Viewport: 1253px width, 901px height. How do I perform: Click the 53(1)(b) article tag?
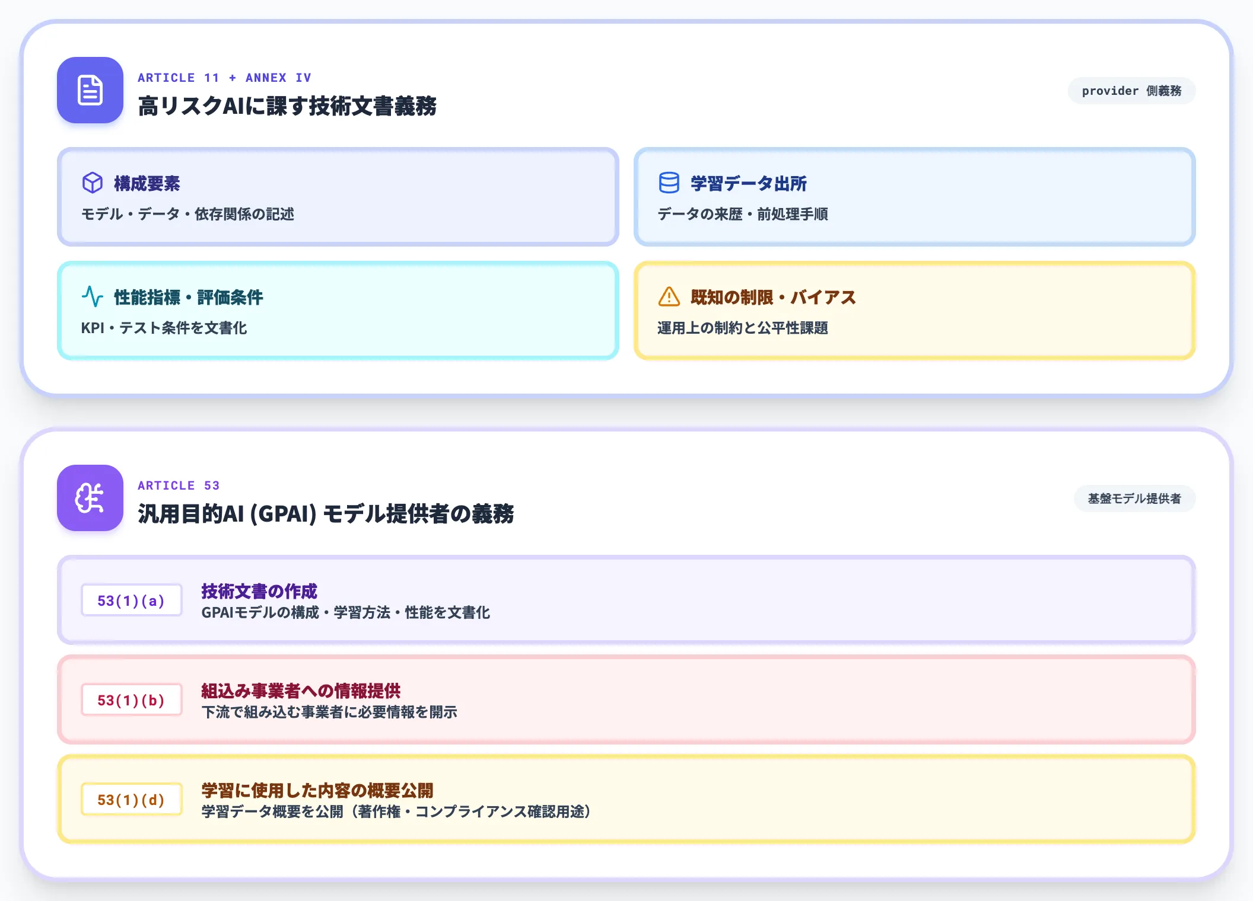tap(131, 700)
